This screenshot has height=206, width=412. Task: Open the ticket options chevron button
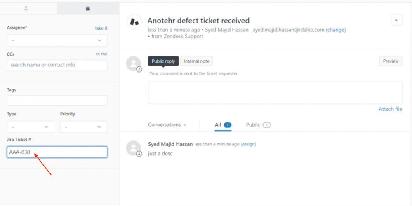[x=396, y=20]
